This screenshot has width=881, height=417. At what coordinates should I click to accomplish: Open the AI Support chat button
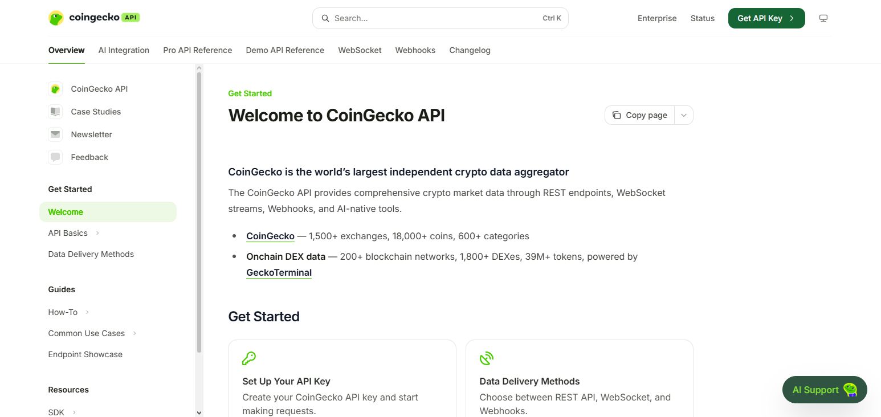(x=825, y=390)
